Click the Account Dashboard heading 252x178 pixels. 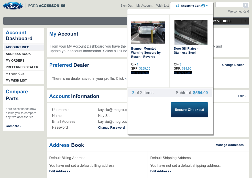19,36
